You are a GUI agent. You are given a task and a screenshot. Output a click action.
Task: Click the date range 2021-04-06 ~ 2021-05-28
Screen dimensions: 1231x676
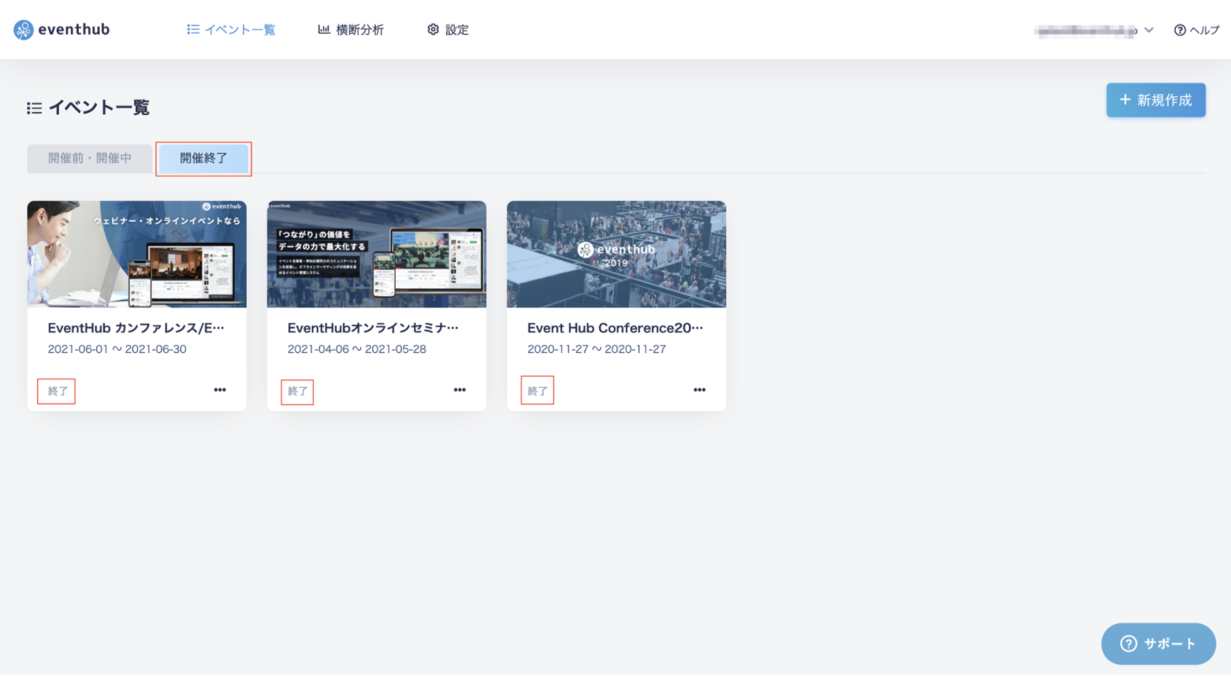coord(357,349)
